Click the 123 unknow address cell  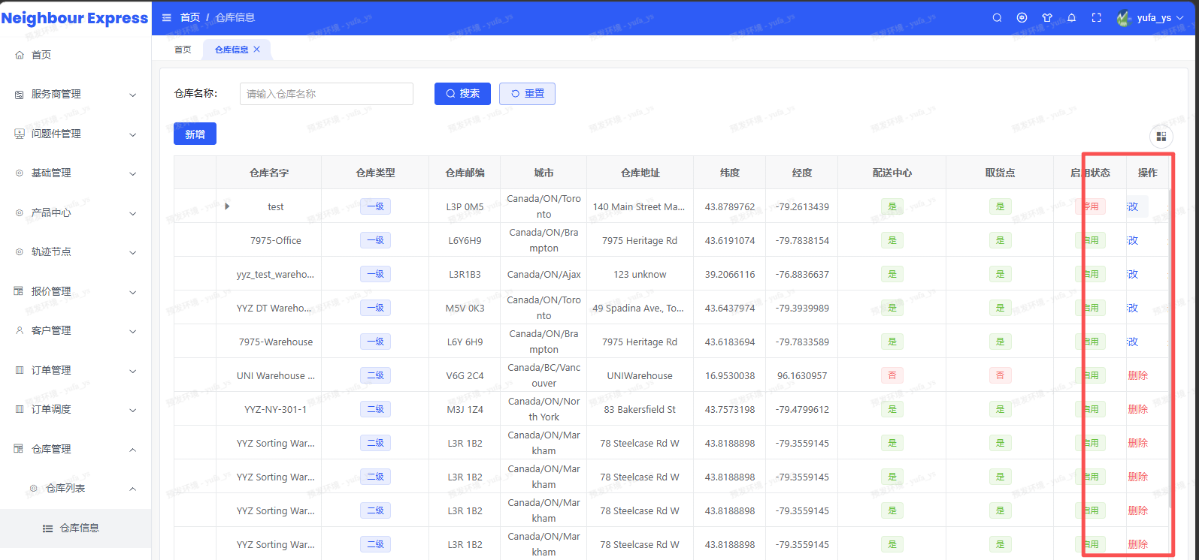pos(640,274)
